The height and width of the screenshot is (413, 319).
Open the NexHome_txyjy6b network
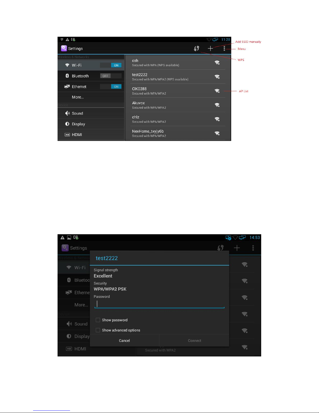click(x=178, y=133)
